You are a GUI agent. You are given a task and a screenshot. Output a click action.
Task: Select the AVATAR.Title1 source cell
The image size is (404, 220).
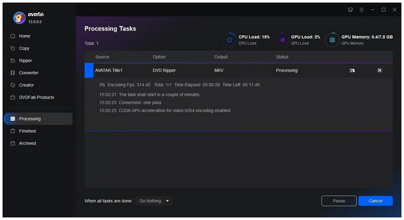[x=109, y=70]
